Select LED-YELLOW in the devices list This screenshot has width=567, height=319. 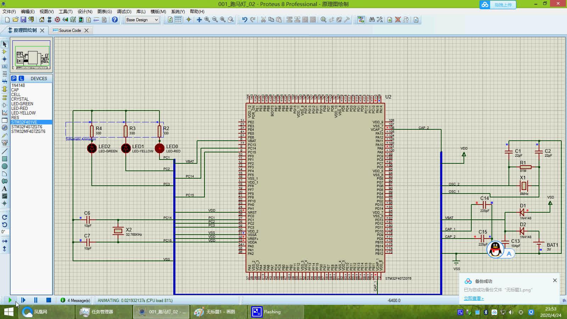point(31,113)
